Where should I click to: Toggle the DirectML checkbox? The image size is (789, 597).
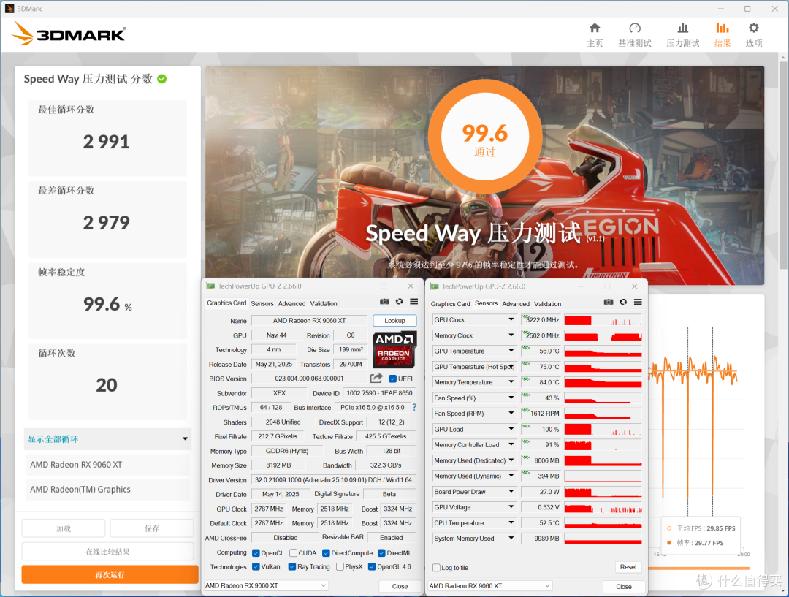381,553
